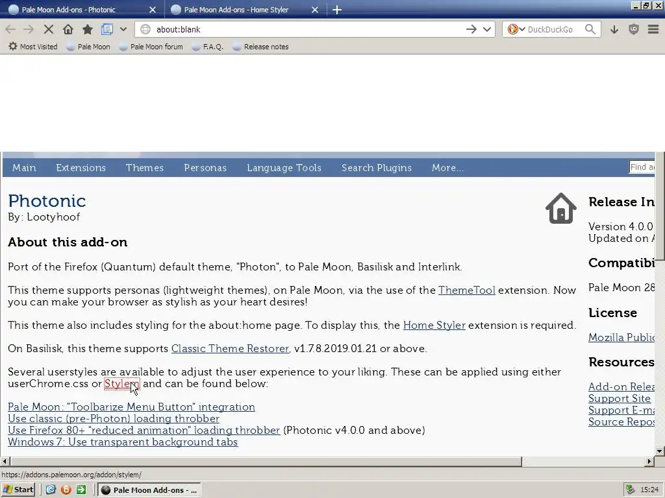The height and width of the screenshot is (498, 665).
Task: Click the Pale Moon Add-ons taskbar button
Action: (x=149, y=490)
